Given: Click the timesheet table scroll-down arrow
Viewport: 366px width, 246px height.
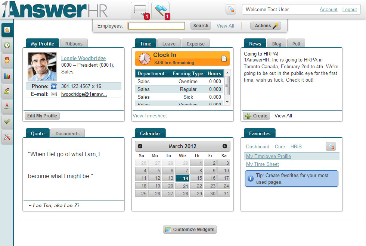Looking at the screenshot, I should [x=227, y=102].
